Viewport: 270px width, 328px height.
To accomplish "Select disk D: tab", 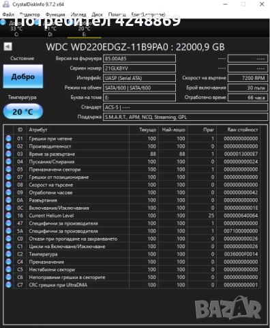I will (50, 29).
